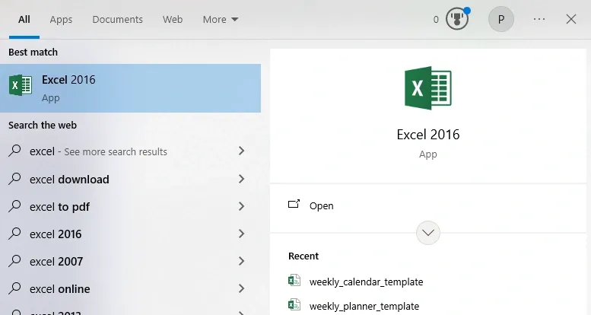This screenshot has width=591, height=315.
Task: Click search icon beside 'excel download'
Action: tap(14, 179)
